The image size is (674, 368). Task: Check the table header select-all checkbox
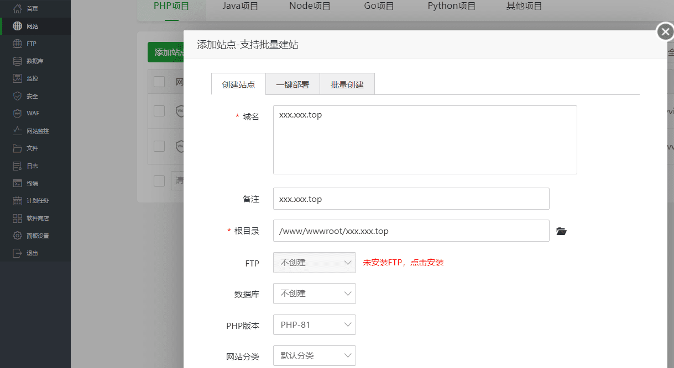pyautogui.click(x=159, y=82)
